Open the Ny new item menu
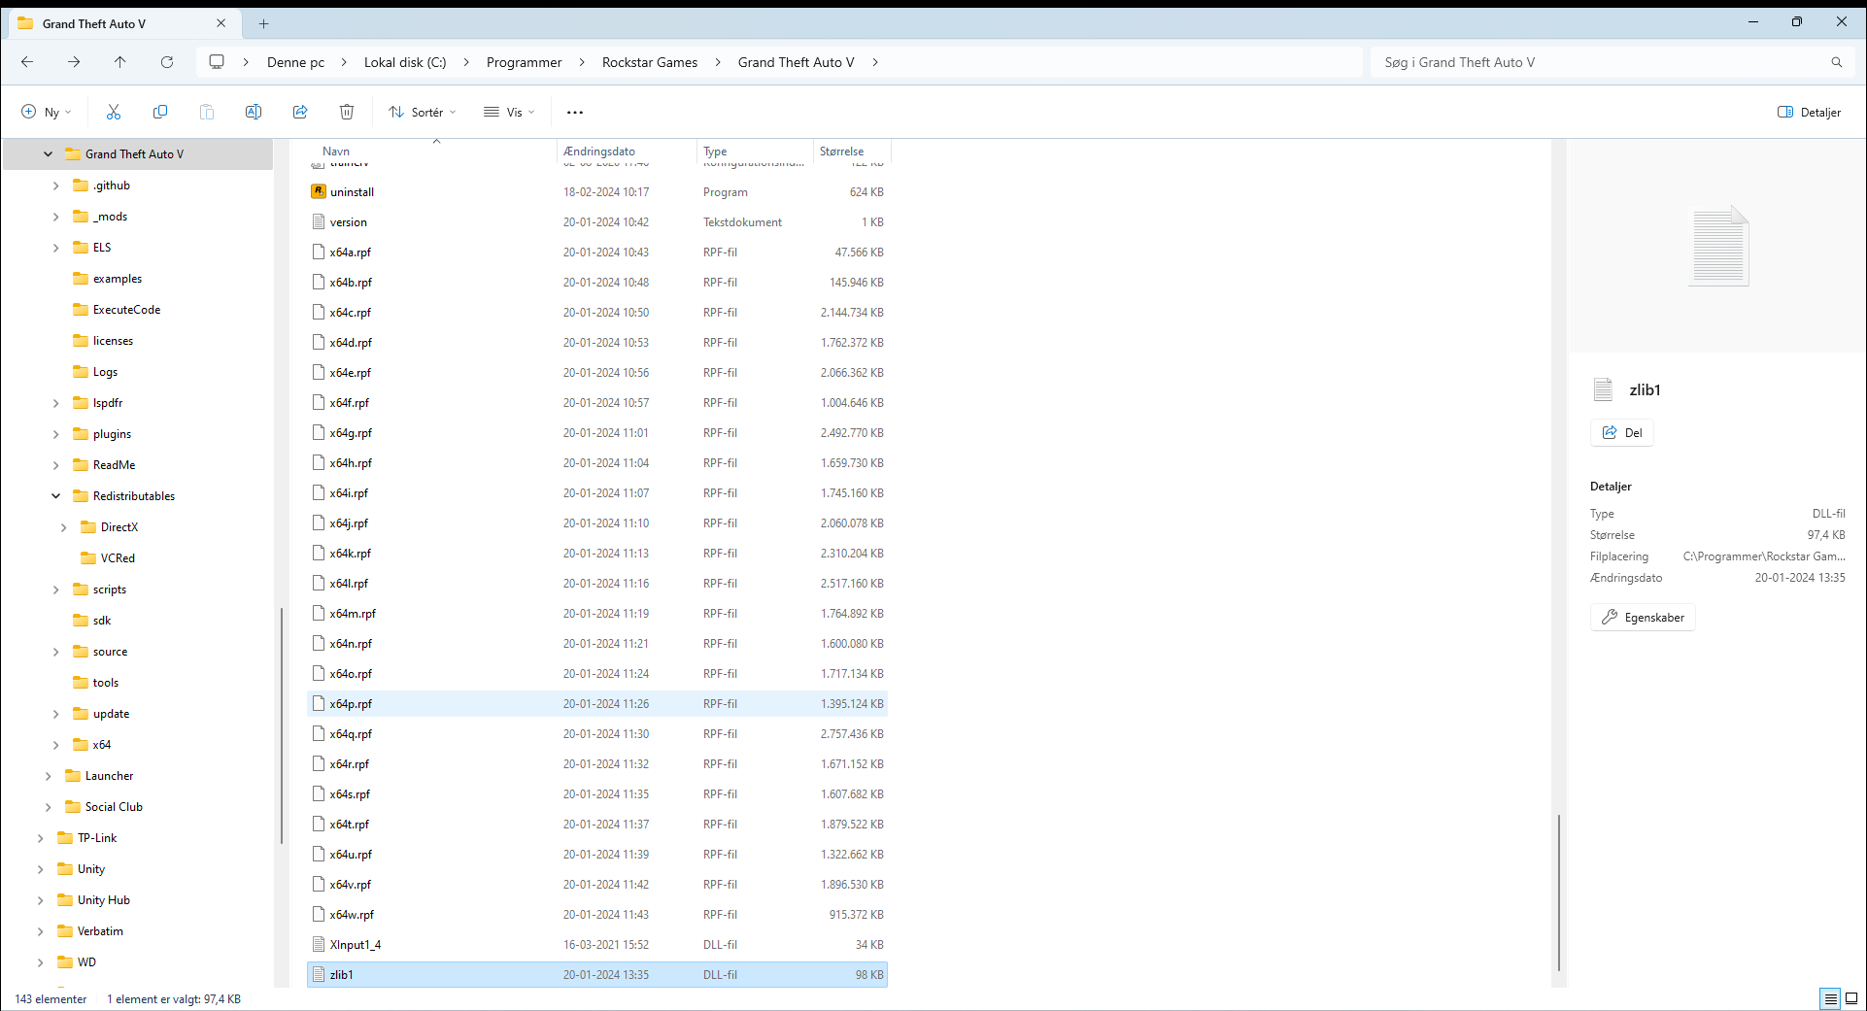 point(47,112)
